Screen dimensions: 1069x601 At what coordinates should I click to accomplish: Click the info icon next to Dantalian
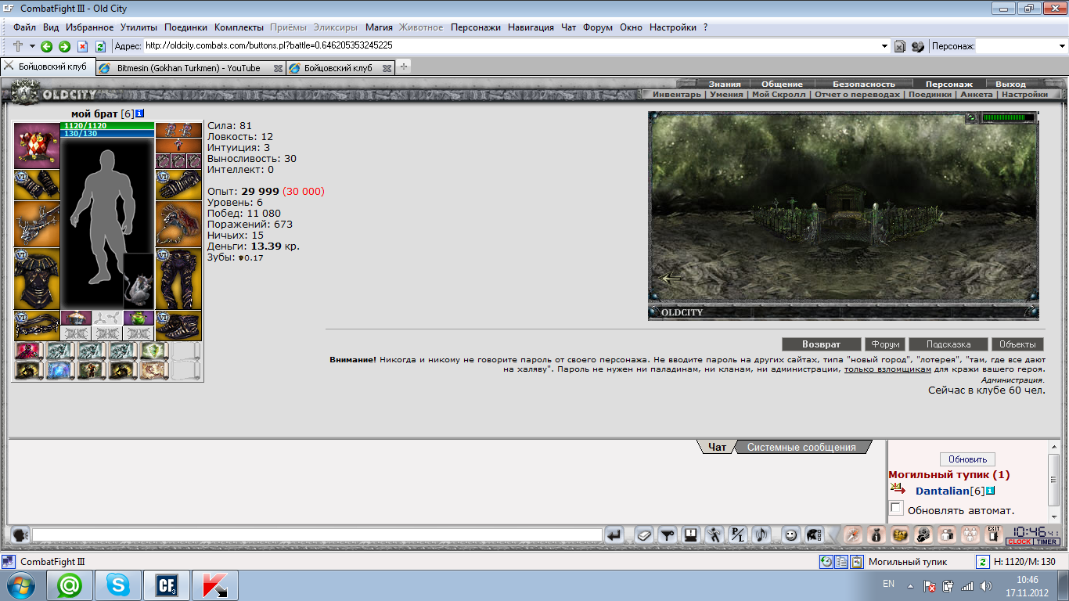(x=990, y=491)
